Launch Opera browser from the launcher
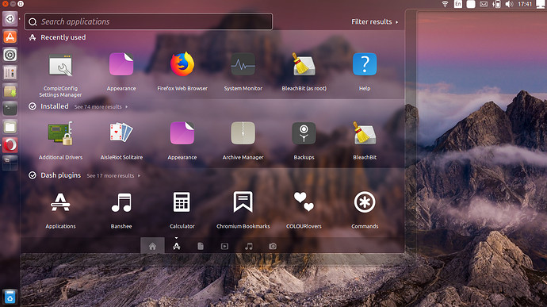 [x=10, y=145]
